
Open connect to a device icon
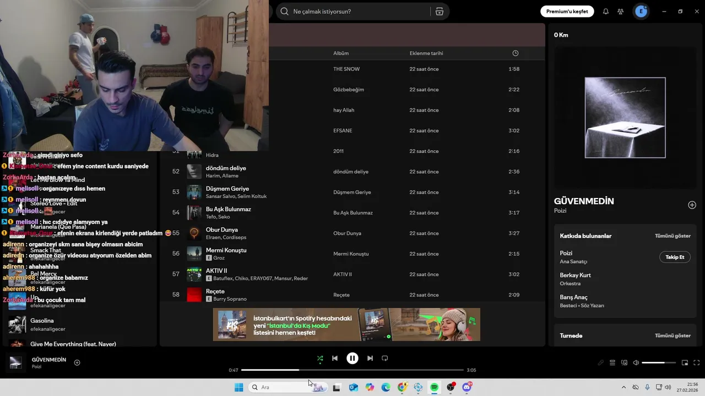624,362
